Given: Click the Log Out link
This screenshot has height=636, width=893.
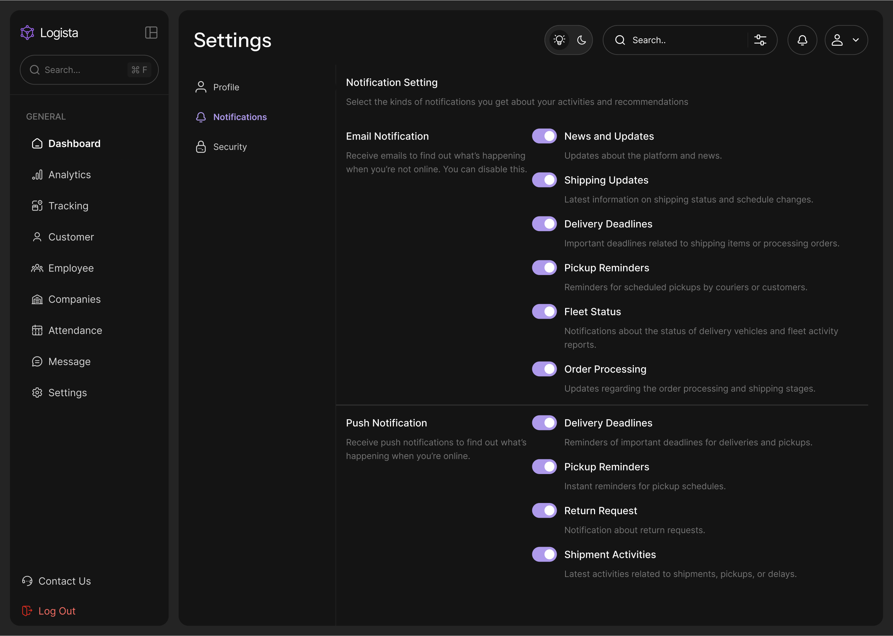Looking at the screenshot, I should click(48, 611).
